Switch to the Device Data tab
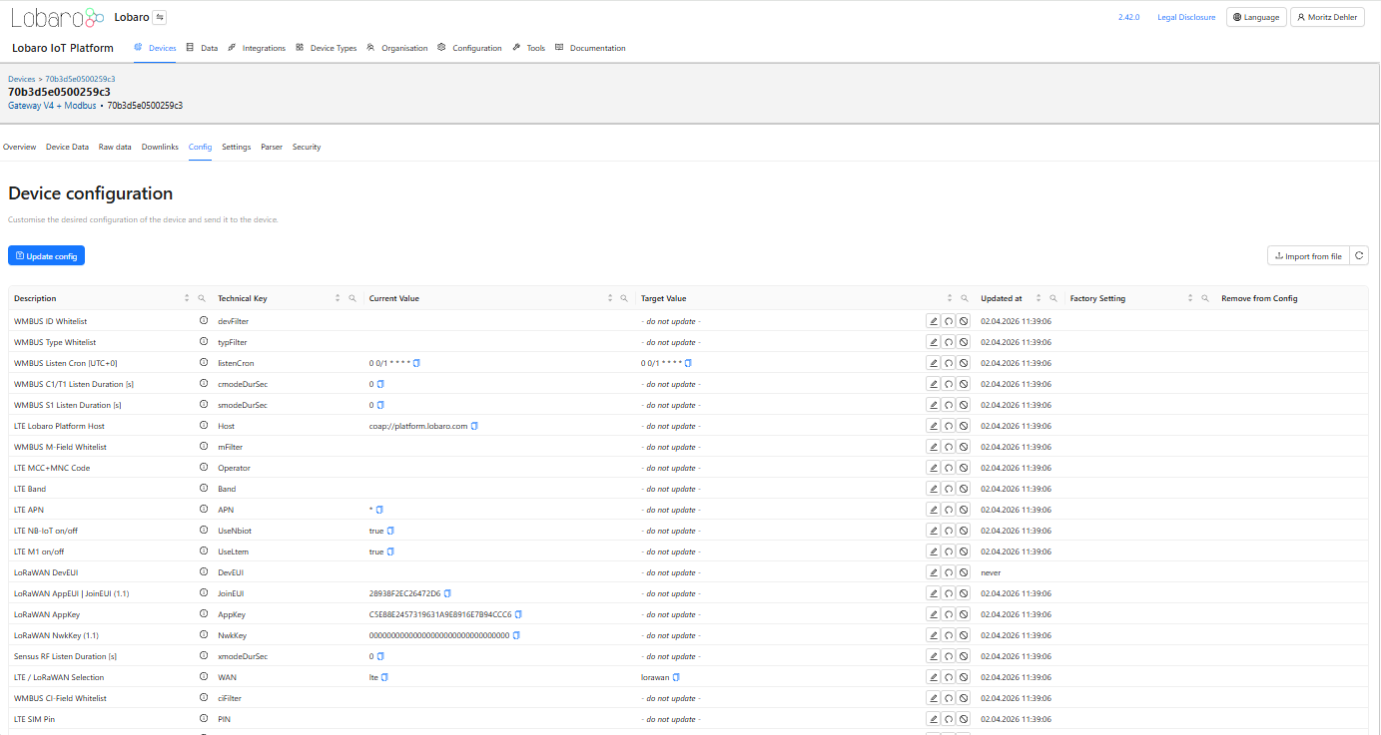Screen dimensions: 1381x735 (x=67, y=147)
